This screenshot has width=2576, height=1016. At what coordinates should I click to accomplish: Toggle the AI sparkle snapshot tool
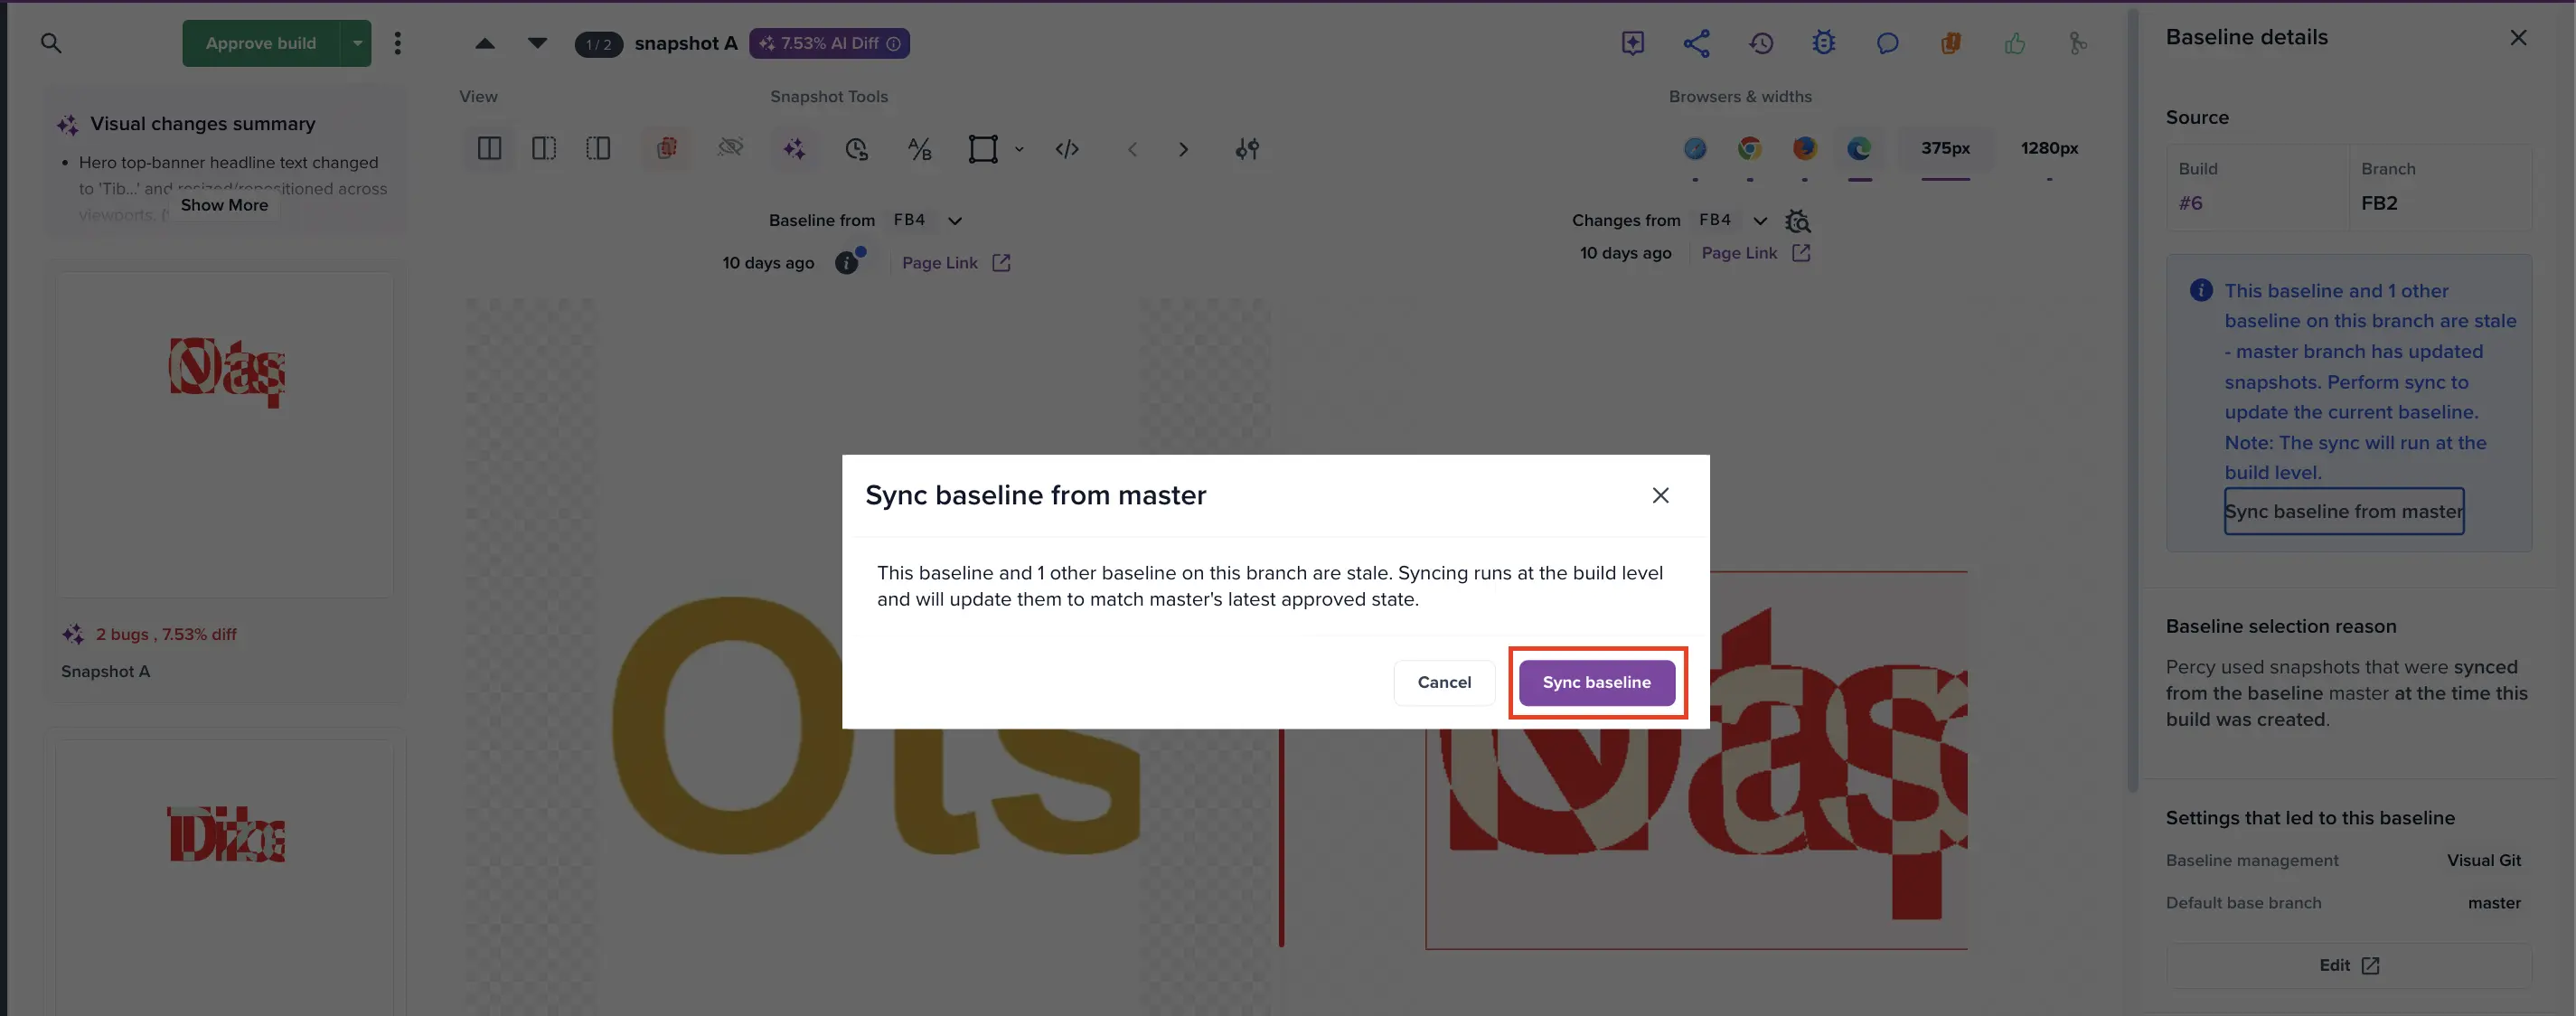[794, 149]
